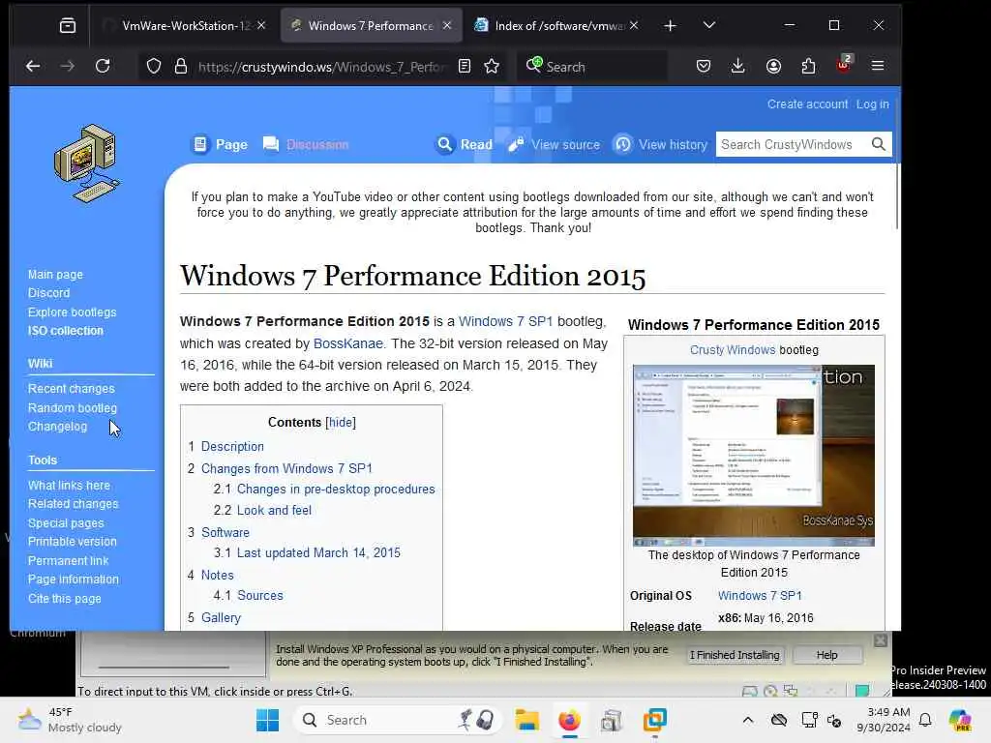The image size is (991, 743).
Task: Open a new browser tab with plus
Action: pyautogui.click(x=671, y=25)
